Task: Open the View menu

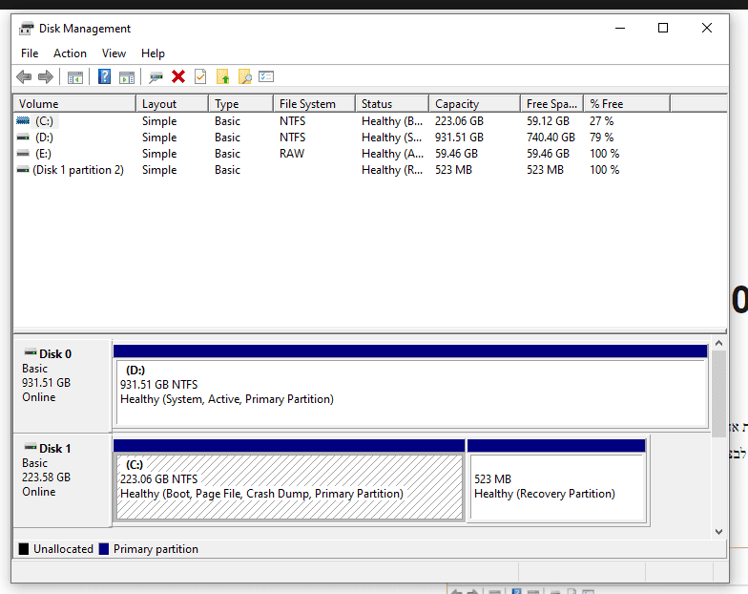Action: [114, 53]
